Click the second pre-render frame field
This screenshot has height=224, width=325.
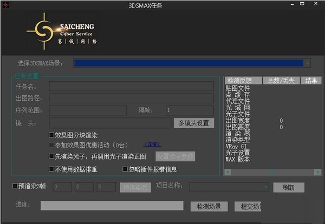(84, 187)
